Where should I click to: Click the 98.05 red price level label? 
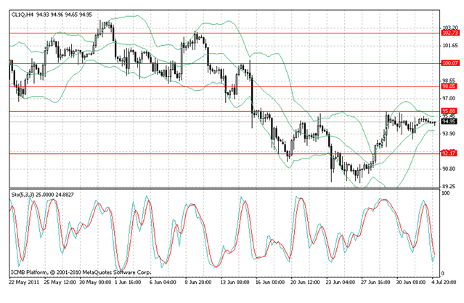tap(450, 86)
